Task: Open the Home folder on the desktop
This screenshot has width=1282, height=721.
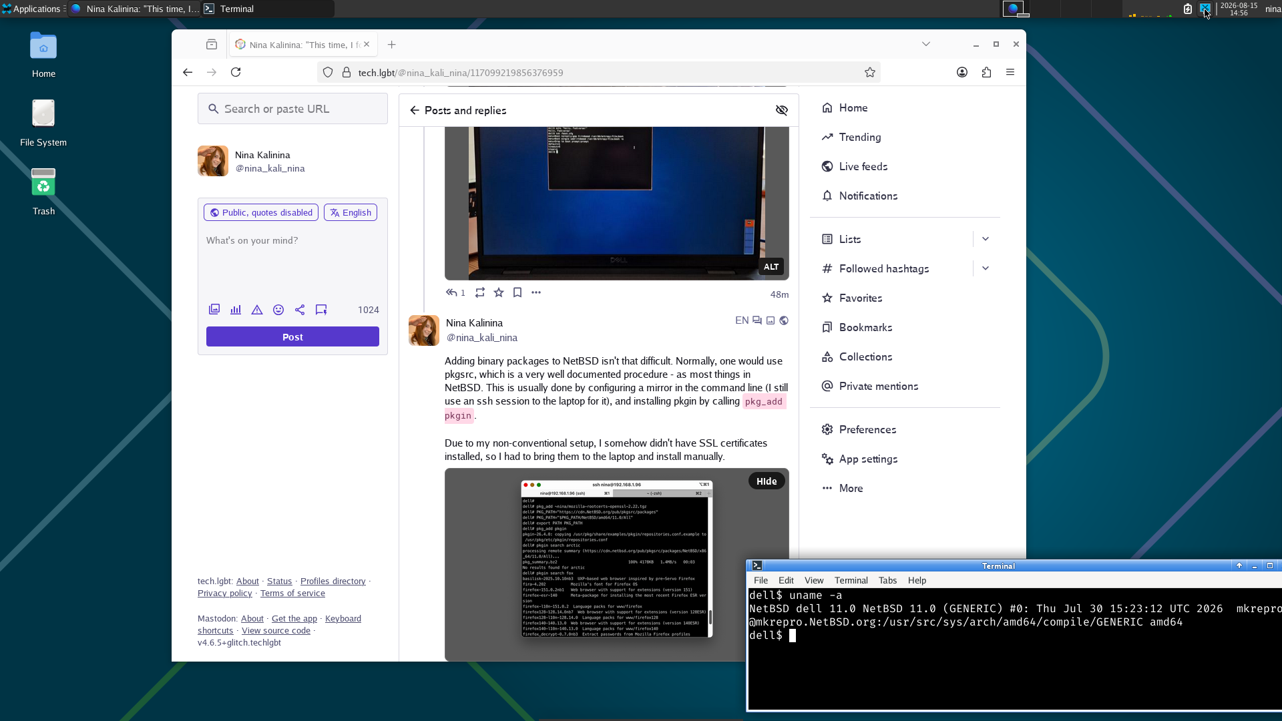Action: point(43,55)
